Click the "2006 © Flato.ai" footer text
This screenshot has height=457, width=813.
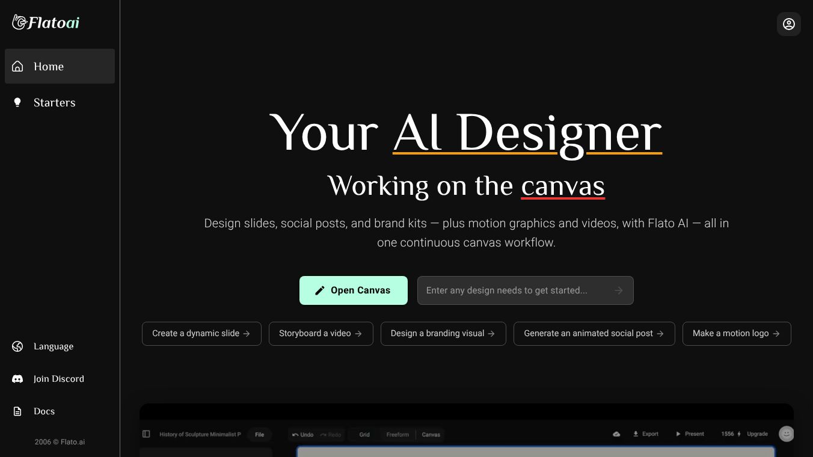pyautogui.click(x=60, y=442)
